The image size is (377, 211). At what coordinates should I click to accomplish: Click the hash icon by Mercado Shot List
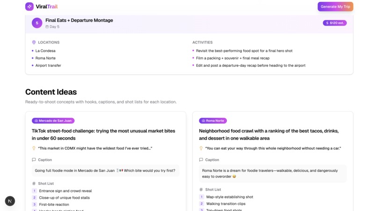(34, 183)
